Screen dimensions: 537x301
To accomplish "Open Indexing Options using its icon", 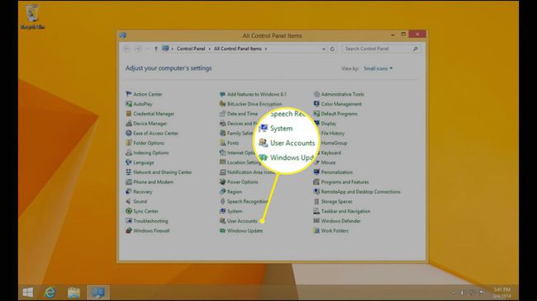I will pos(129,153).
